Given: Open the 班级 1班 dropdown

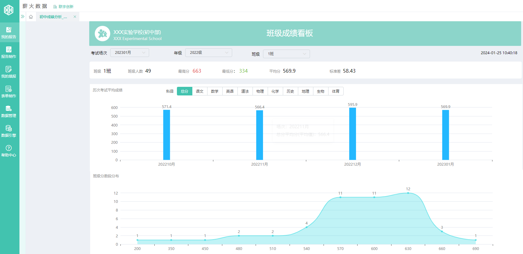Looking at the screenshot, I should [x=287, y=54].
